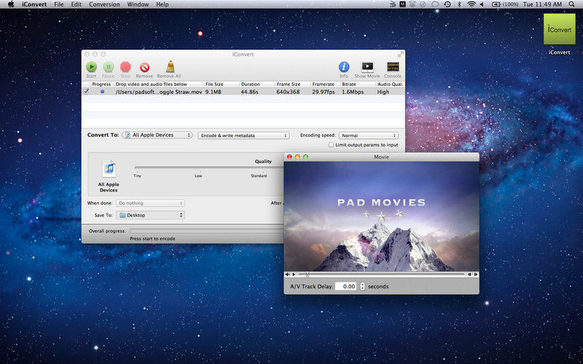
Task: Click the 44.86s duration cell
Action: point(249,92)
